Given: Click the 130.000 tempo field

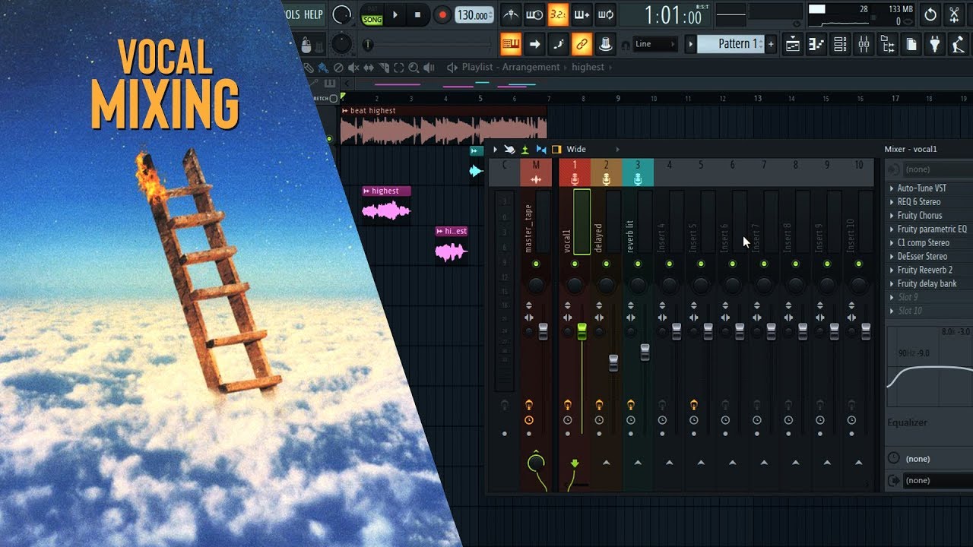Looking at the screenshot, I should pyautogui.click(x=474, y=15).
